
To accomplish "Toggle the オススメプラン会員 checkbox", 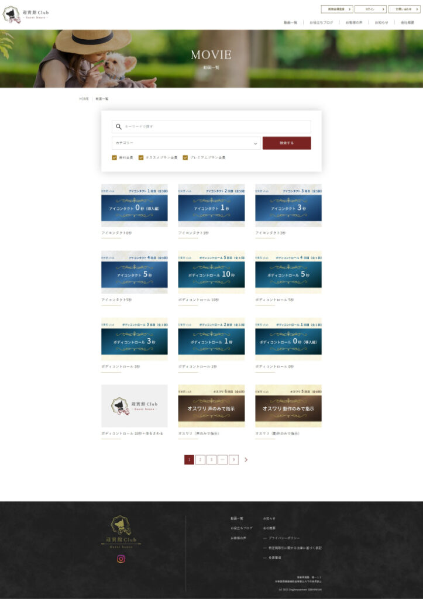I will click(141, 157).
